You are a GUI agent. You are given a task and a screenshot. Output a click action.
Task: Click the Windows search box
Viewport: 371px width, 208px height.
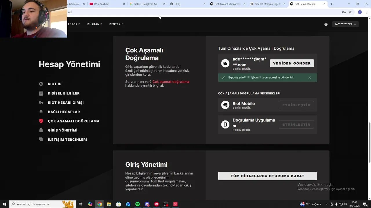coord(43,204)
